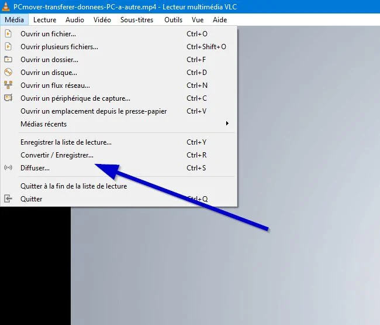
Task: Click the Médias récents label
Action: [44, 124]
